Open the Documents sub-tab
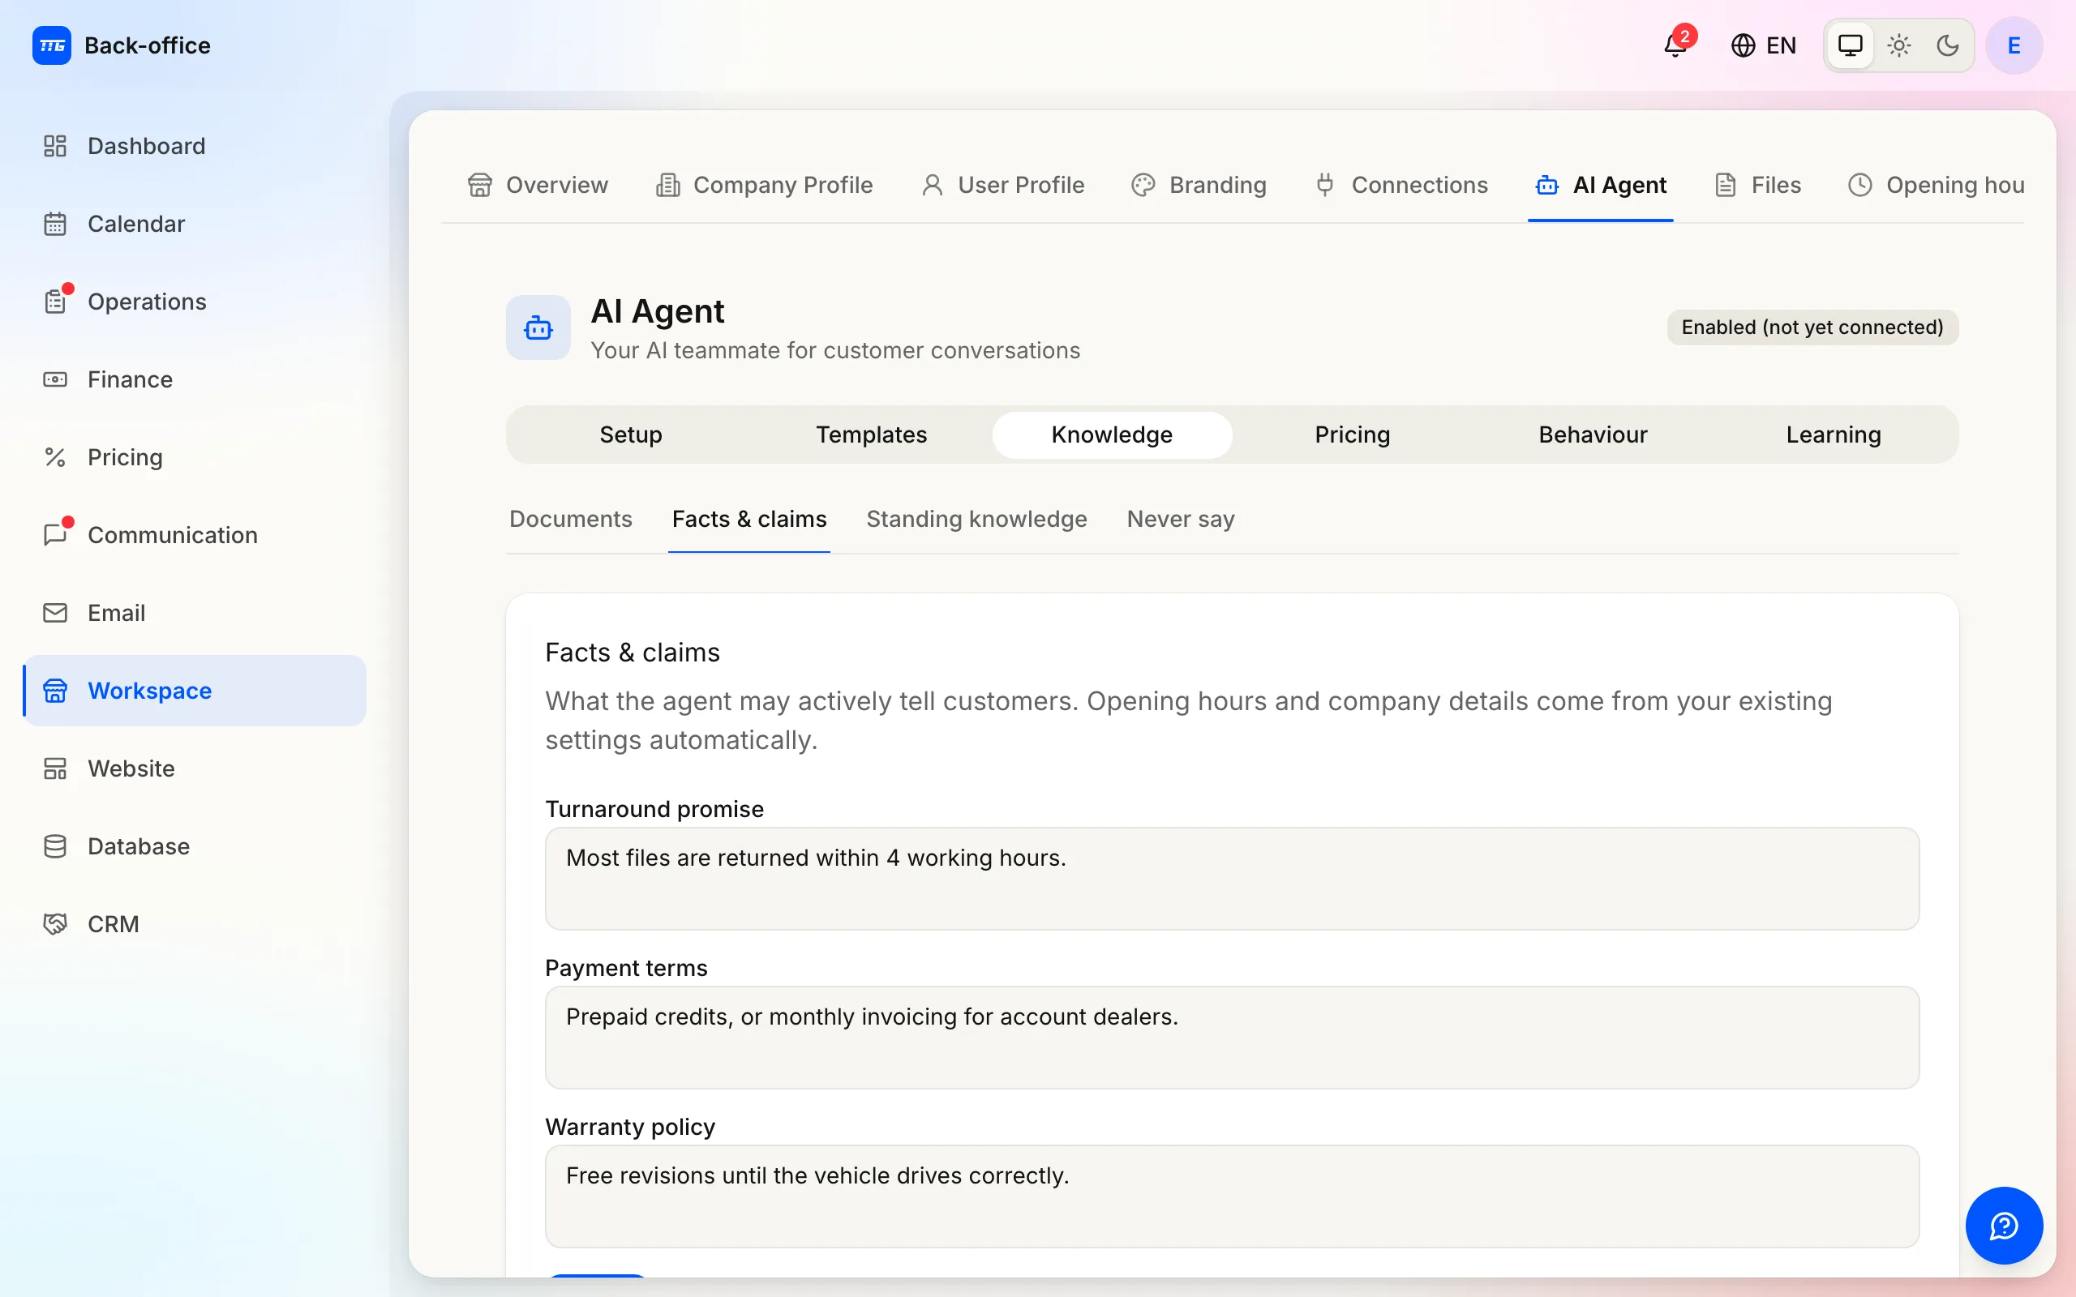This screenshot has width=2076, height=1297. pyautogui.click(x=570, y=519)
